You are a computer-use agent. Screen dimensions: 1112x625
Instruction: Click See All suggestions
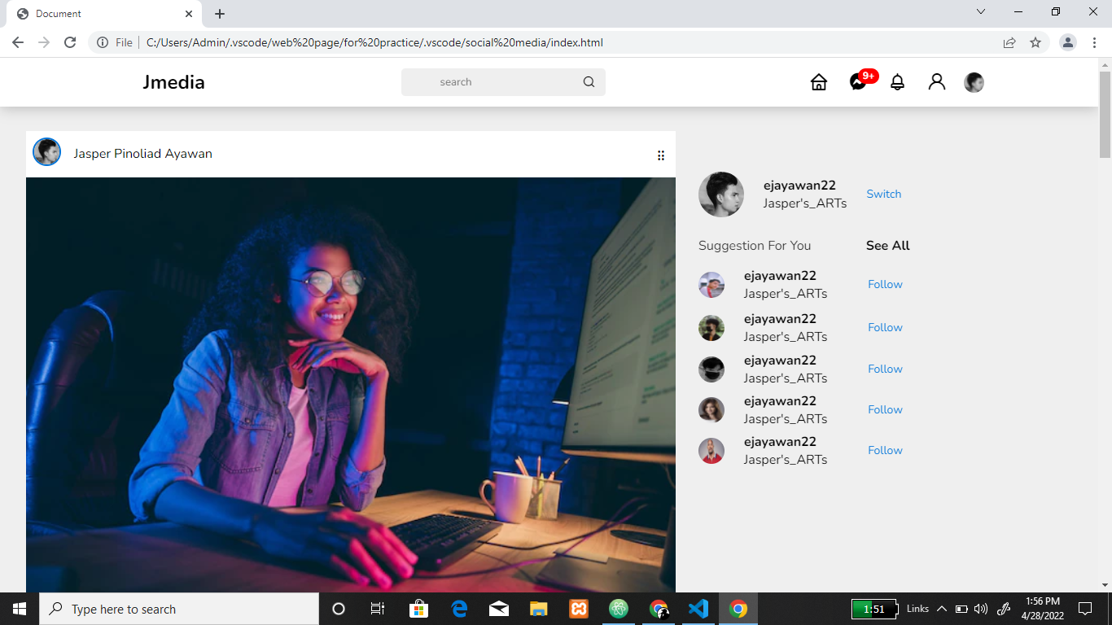click(888, 245)
